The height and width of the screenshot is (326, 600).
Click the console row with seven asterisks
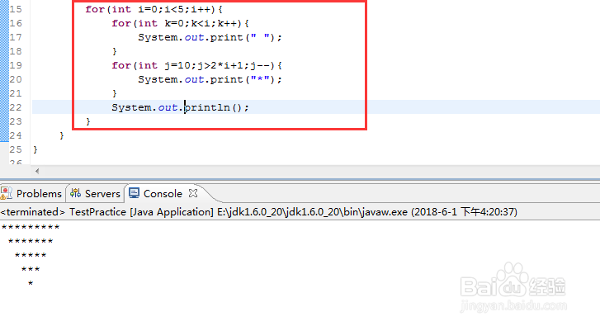coord(31,242)
